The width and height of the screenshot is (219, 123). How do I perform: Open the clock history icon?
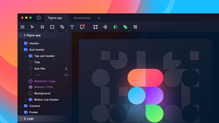tap(39, 18)
